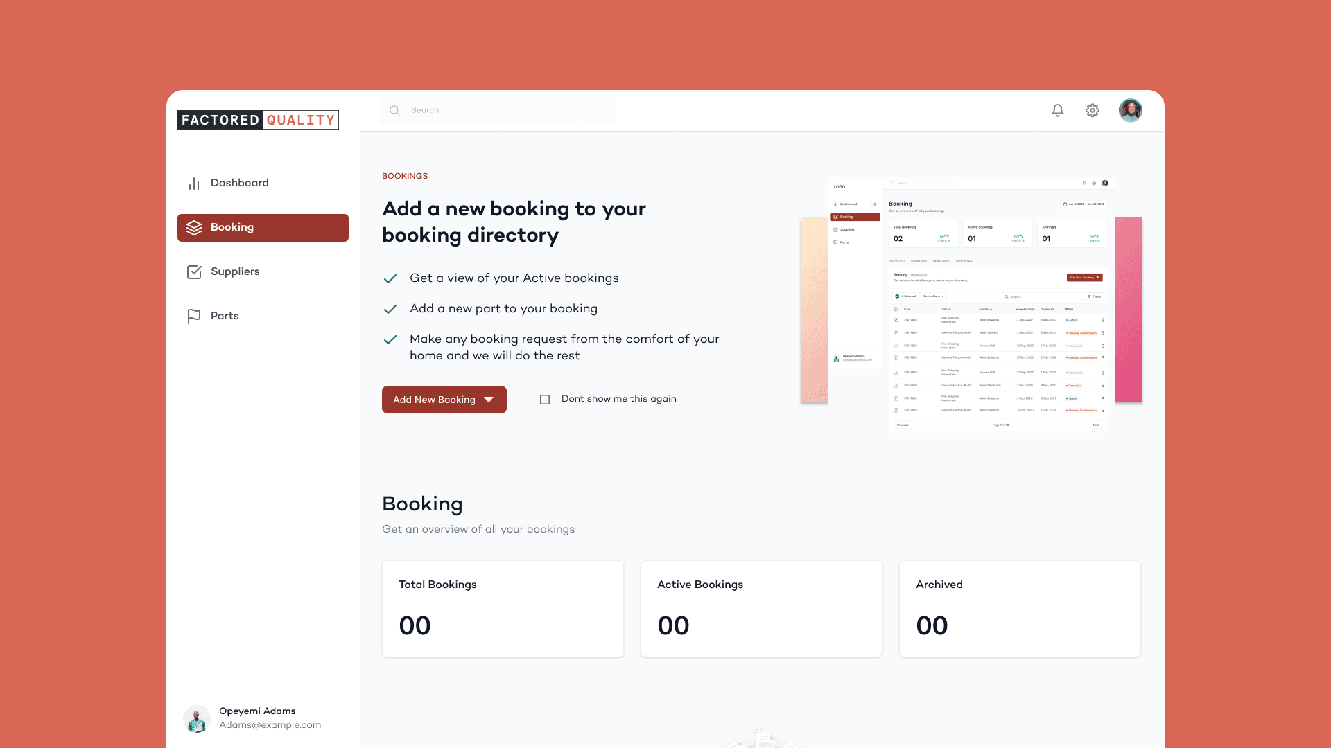Image resolution: width=1331 pixels, height=748 pixels.
Task: Select Booking in sidebar
Action: 263,228
